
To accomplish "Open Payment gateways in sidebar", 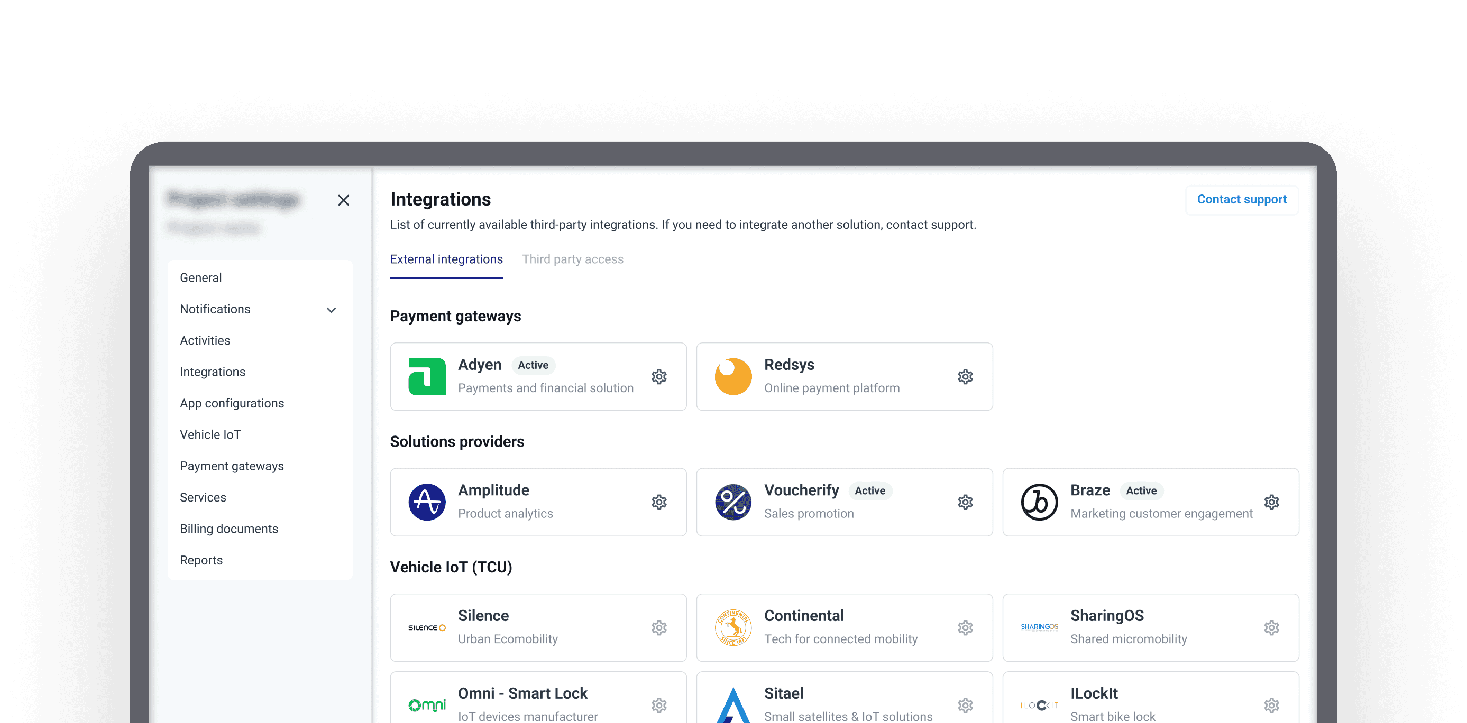I will coord(232,466).
